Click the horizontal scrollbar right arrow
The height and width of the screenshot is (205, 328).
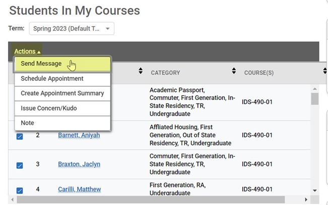coord(305,199)
